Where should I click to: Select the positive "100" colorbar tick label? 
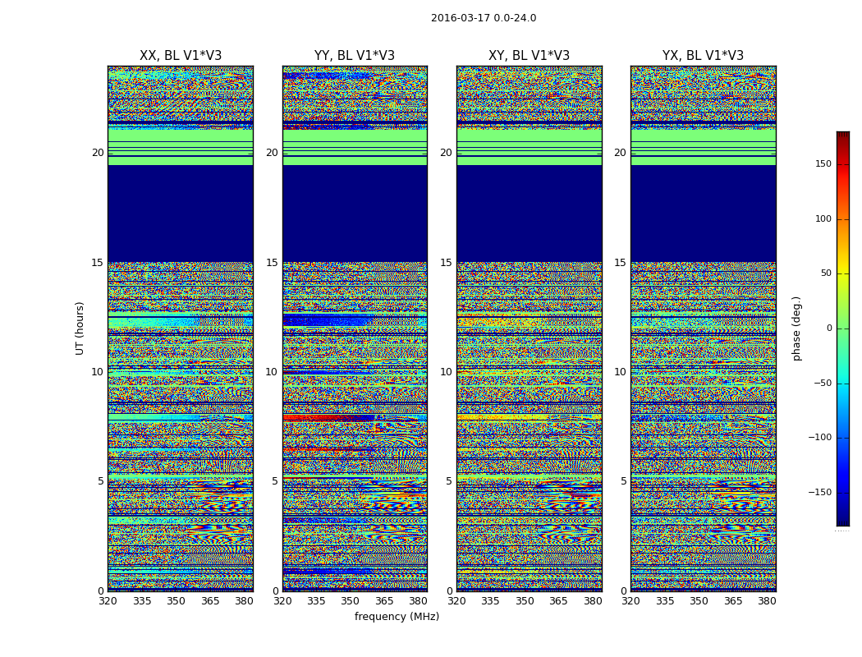pyautogui.click(x=823, y=219)
